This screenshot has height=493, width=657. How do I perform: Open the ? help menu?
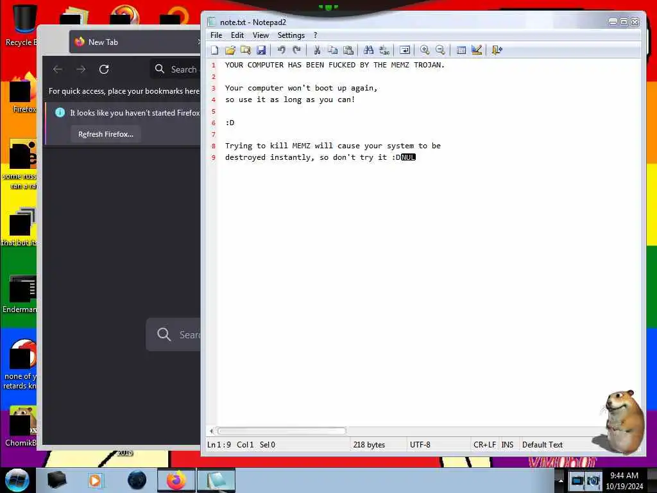[x=316, y=35]
